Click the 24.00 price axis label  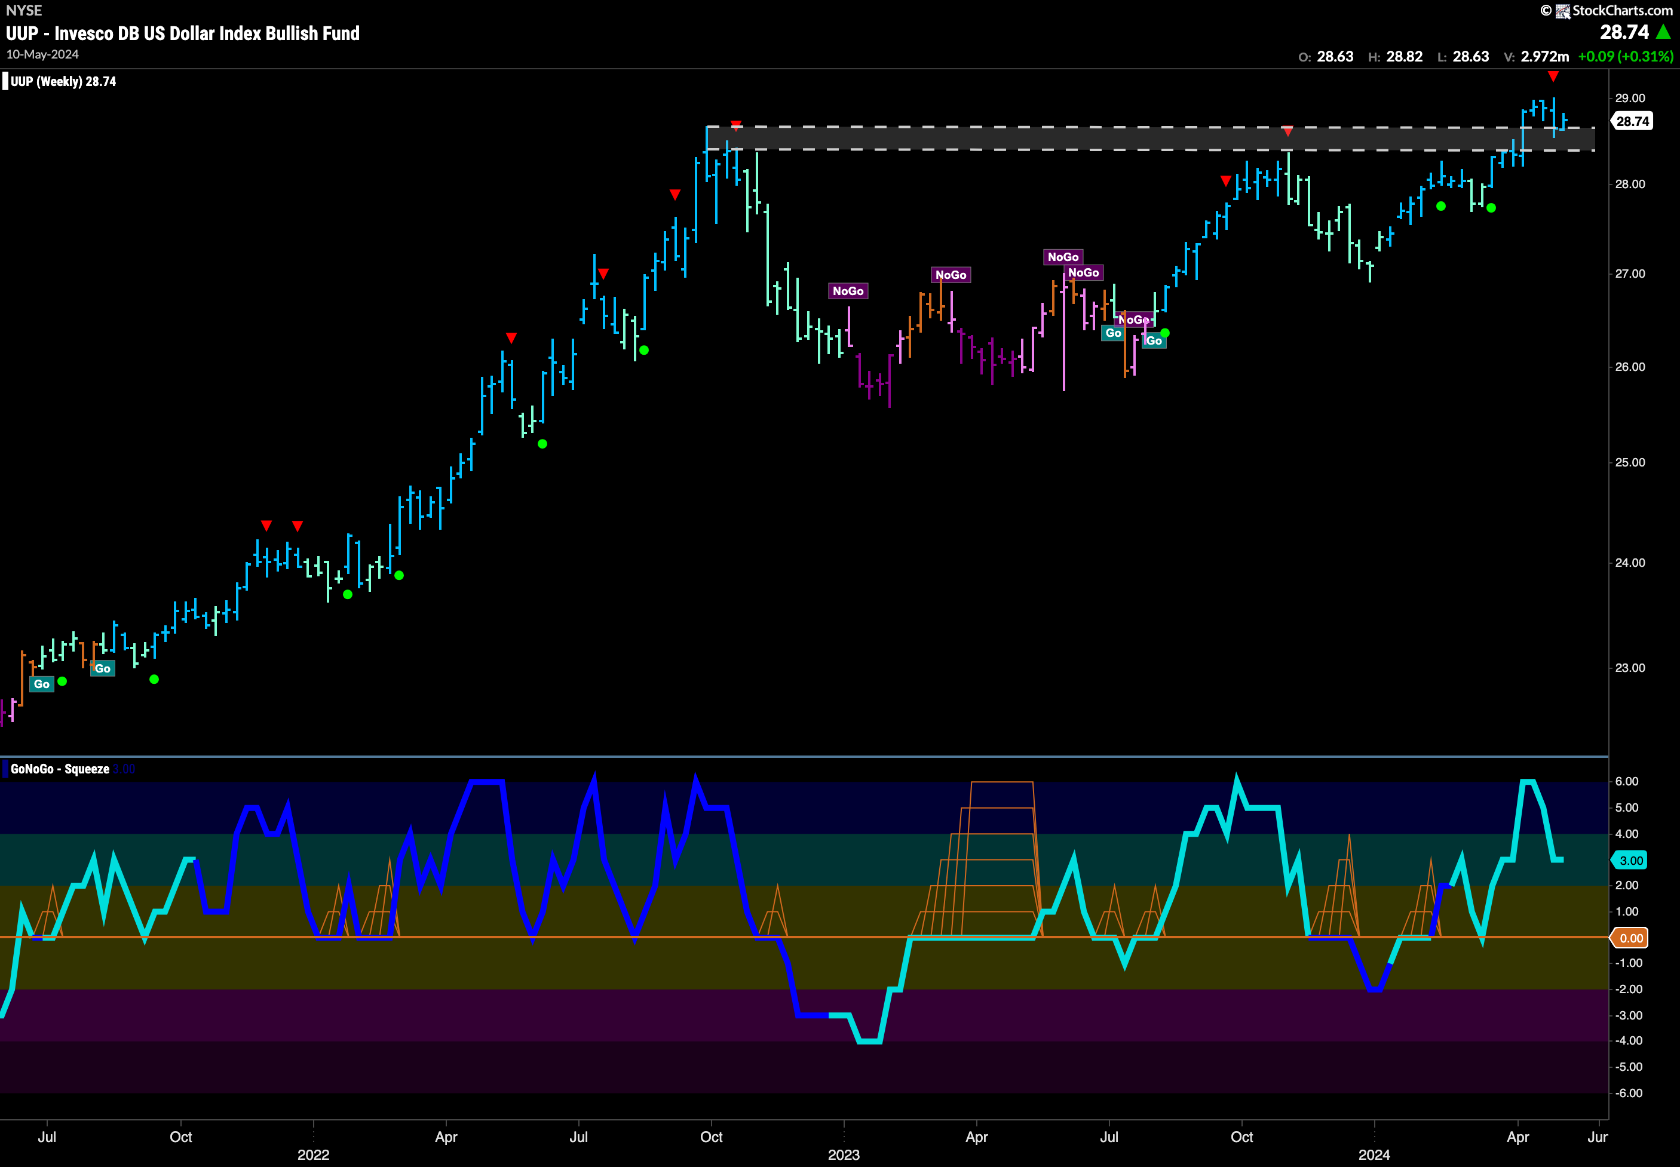1630,563
